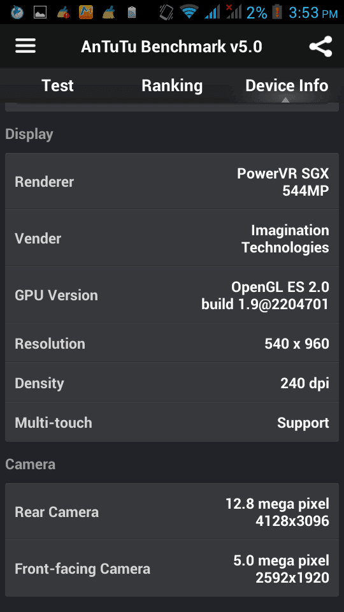Tap the SD card notification icon
The height and width of the screenshot is (612, 344).
click(x=131, y=13)
